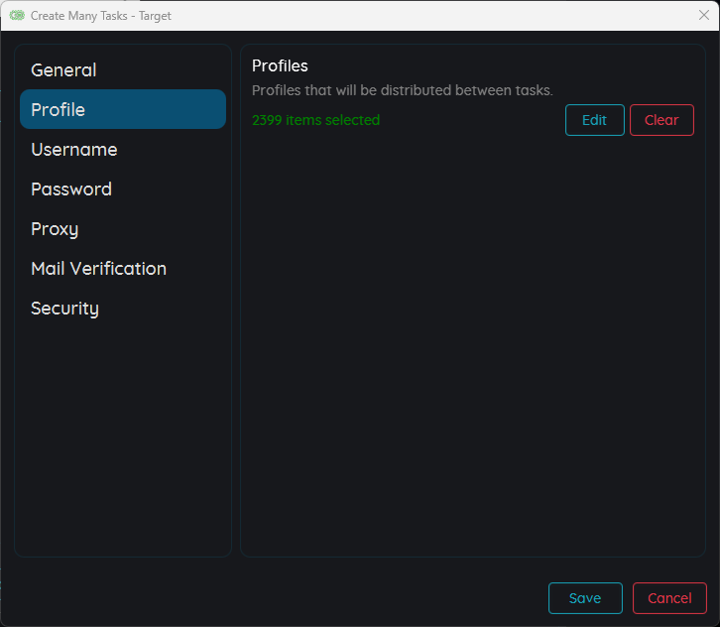Screen dimensions: 720x627
Task: Navigate to the Security section
Action: tap(64, 309)
